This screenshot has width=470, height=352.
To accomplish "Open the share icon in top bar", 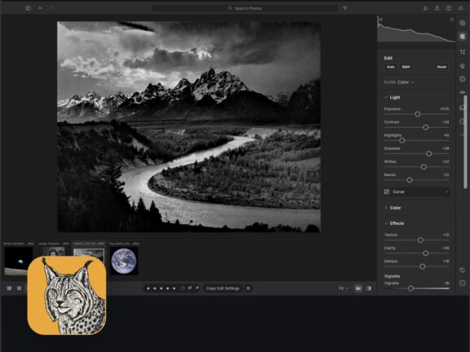I will (x=437, y=8).
